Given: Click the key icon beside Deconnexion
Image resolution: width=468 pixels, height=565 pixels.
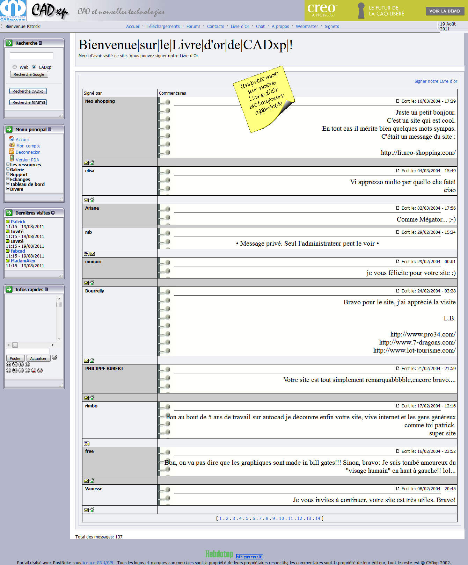Looking at the screenshot, I should [x=12, y=151].
